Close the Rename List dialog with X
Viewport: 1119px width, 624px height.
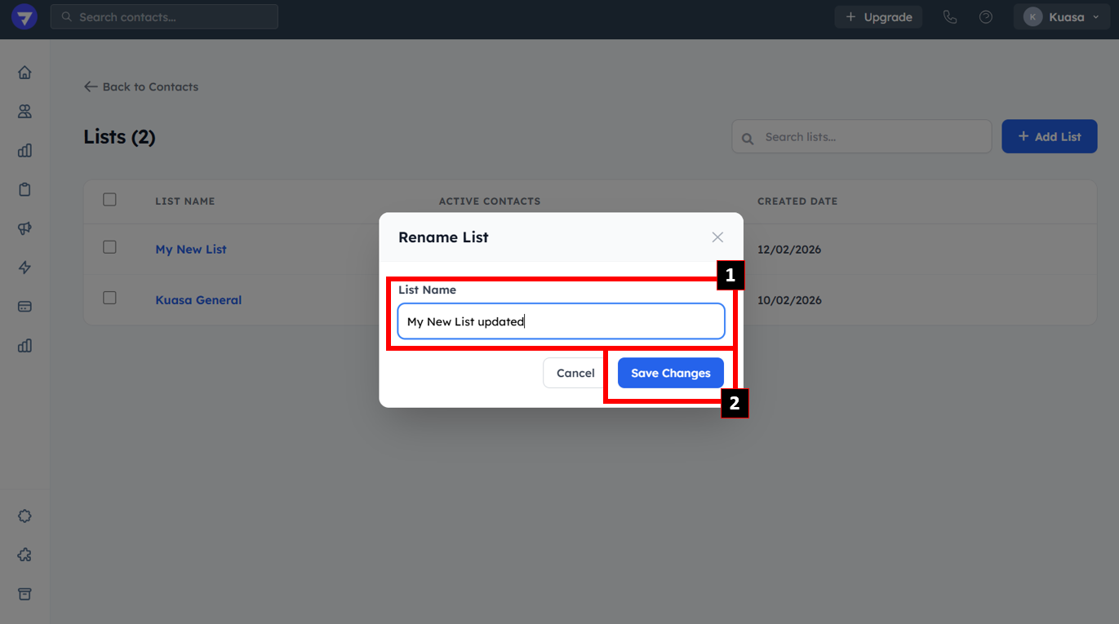[x=717, y=237]
